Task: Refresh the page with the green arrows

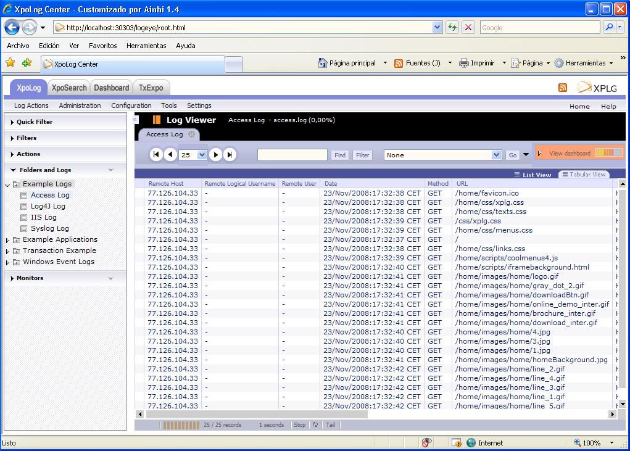Action: 452,27
